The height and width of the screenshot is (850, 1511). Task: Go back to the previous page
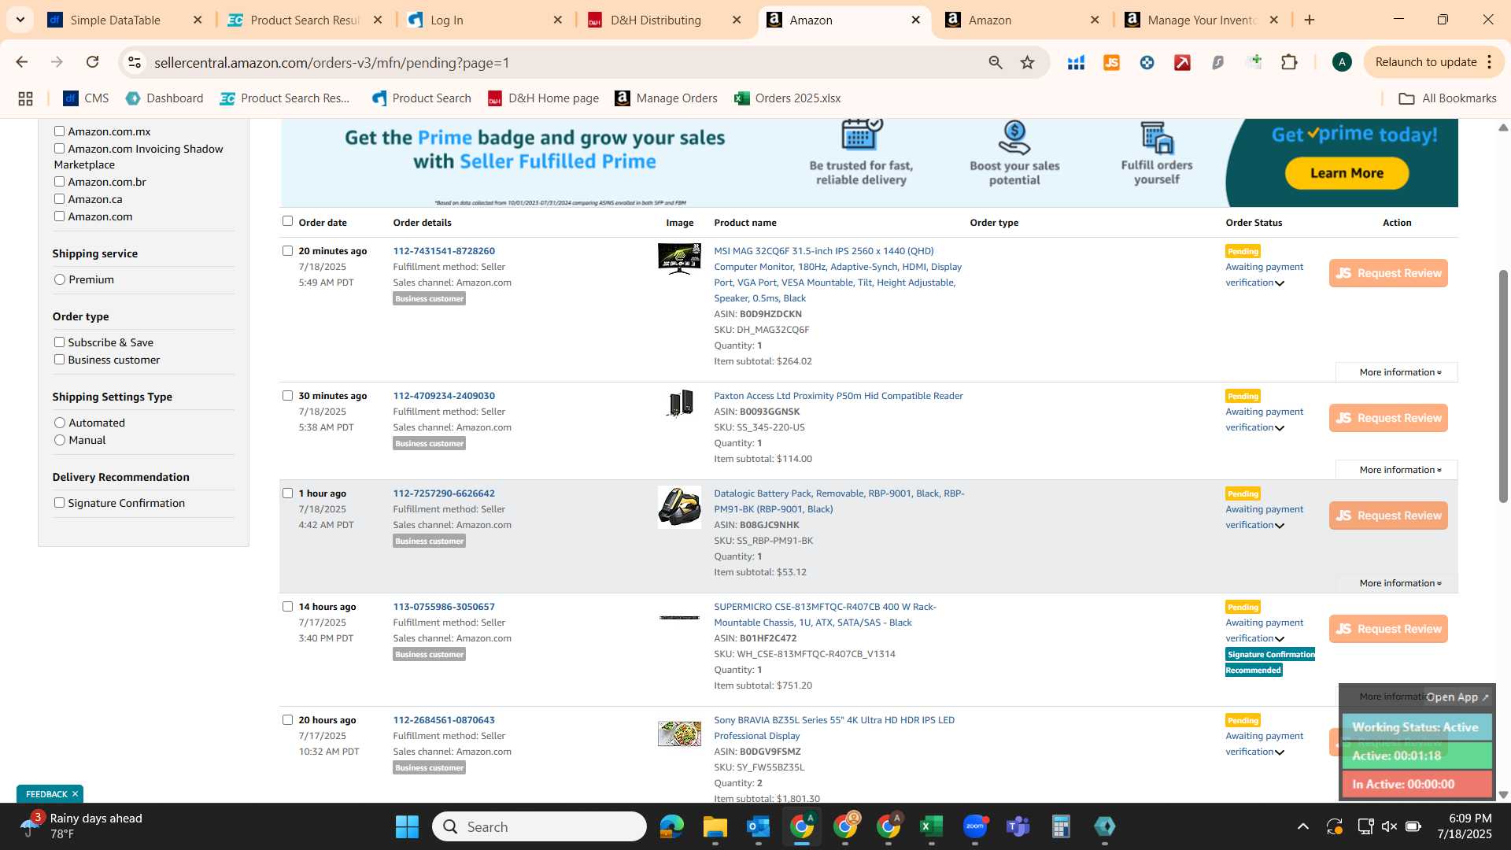(22, 62)
